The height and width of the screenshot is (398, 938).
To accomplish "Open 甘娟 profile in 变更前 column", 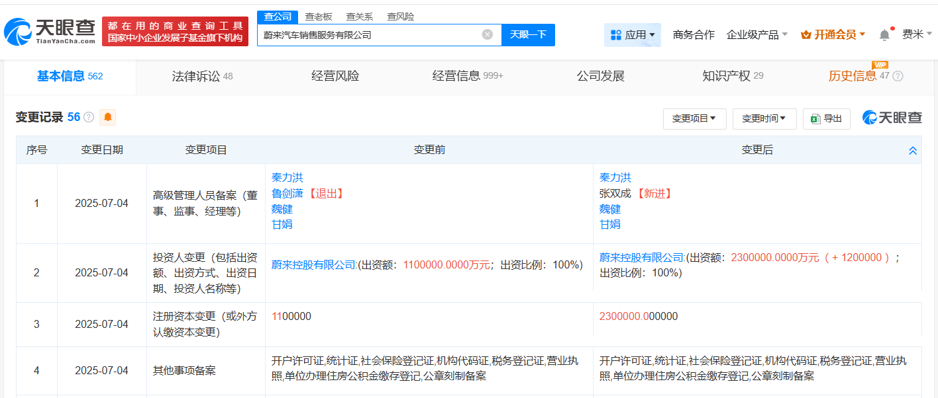I will coord(282,225).
